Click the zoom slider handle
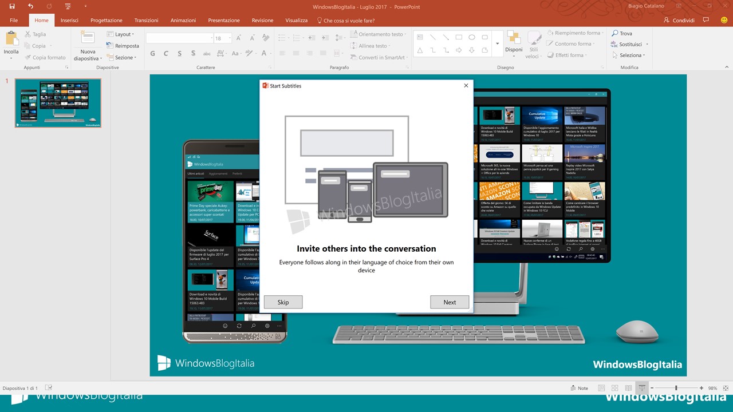The image size is (733, 412). 676,388
